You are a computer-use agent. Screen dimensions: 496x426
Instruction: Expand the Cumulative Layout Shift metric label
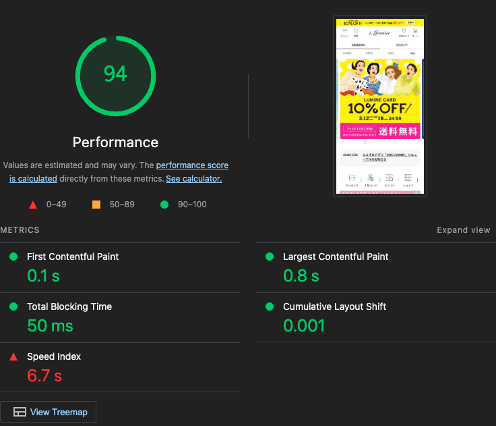pos(334,307)
